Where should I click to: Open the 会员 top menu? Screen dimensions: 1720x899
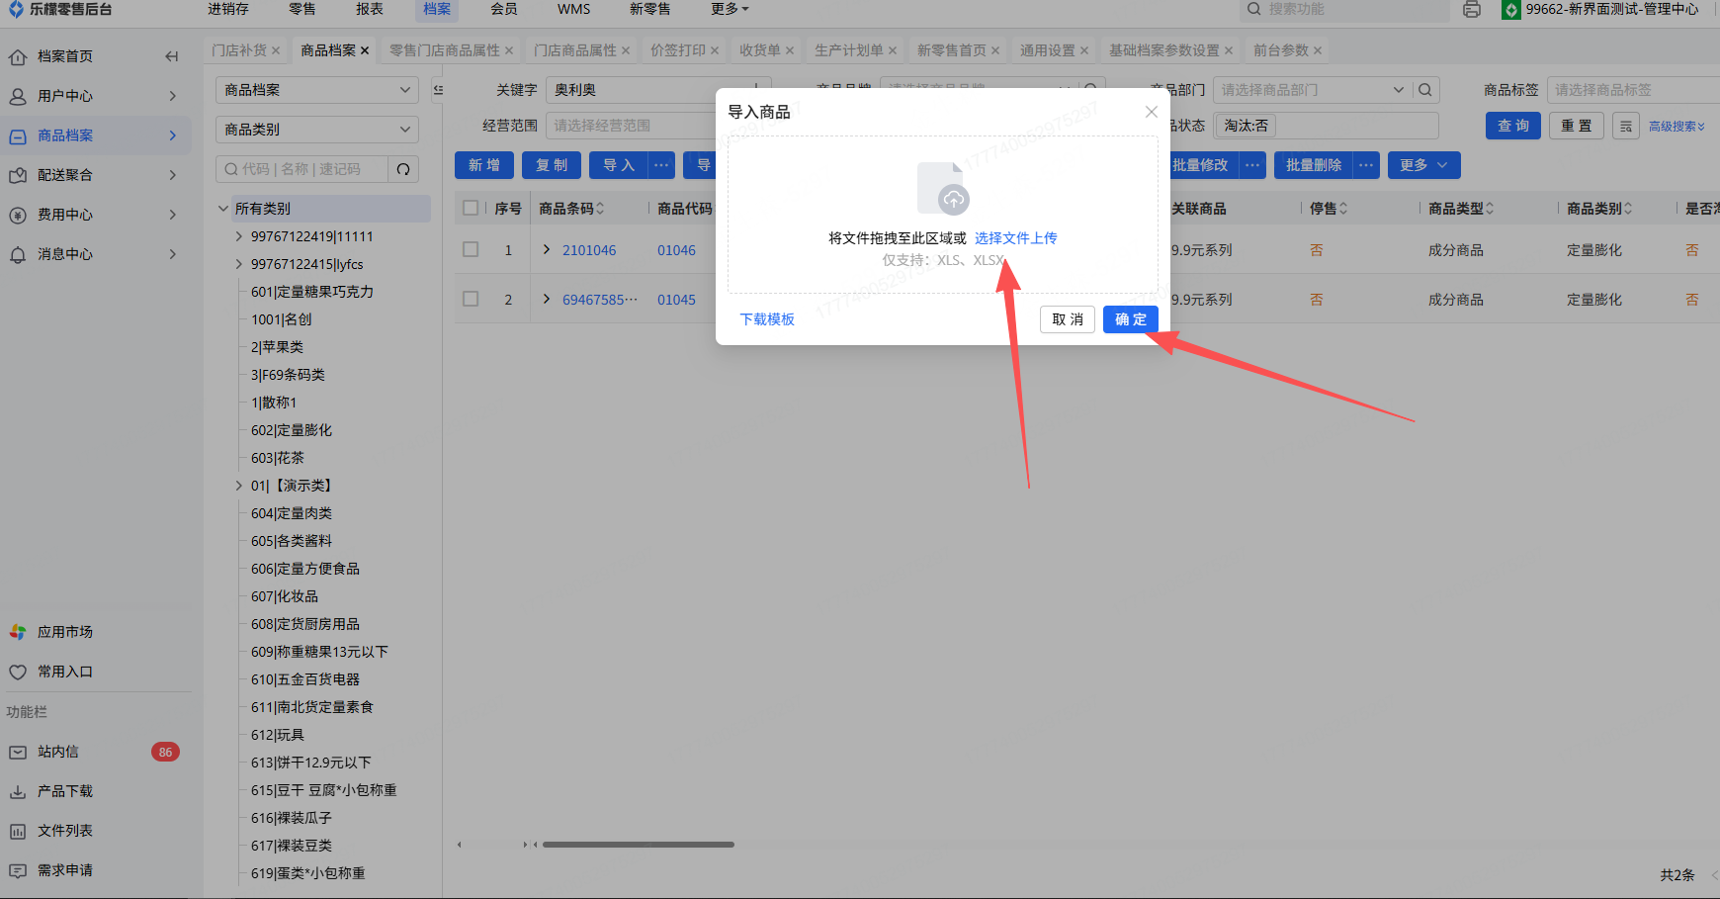(504, 10)
